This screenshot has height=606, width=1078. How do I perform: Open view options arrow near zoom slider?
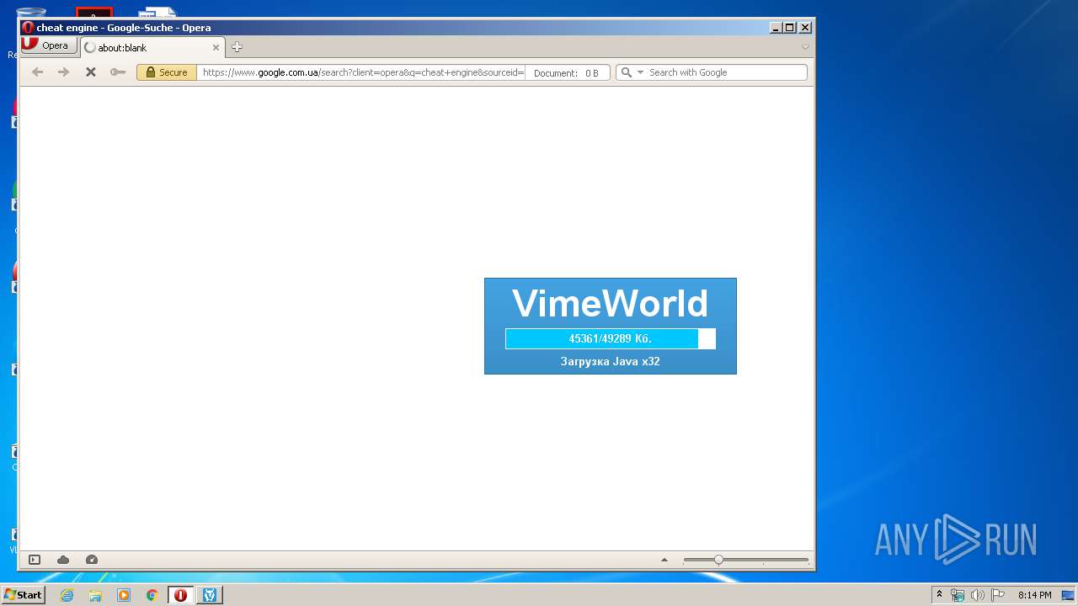[664, 560]
